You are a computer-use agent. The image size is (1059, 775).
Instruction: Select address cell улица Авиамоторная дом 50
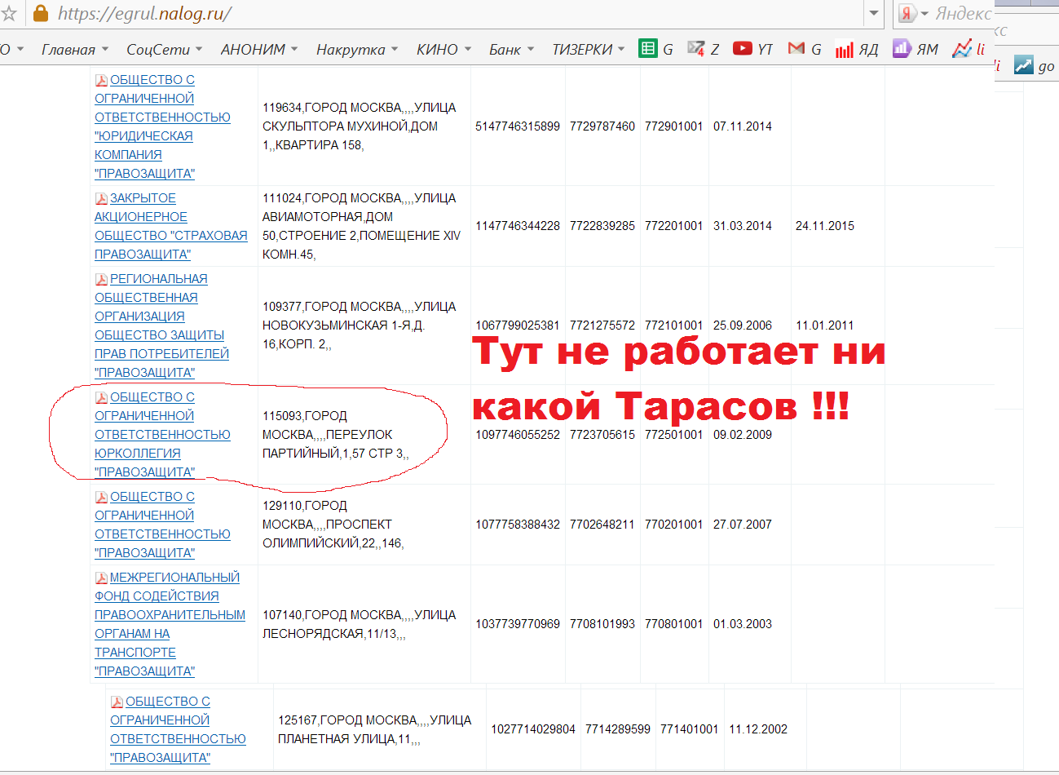tap(364, 226)
